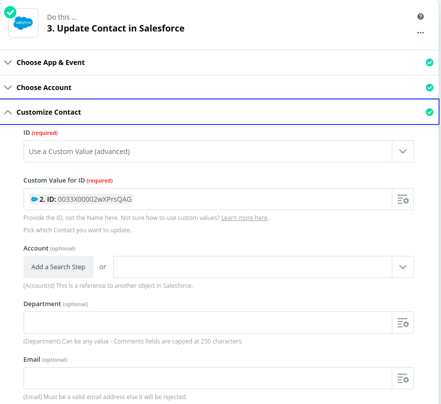Click the '(AccountId) This is a reference' hint
This screenshot has width=441, height=404.
[x=108, y=285]
